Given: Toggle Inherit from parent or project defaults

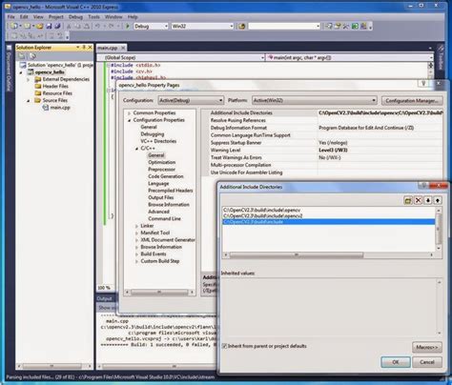Looking at the screenshot, I should pyautogui.click(x=224, y=346).
